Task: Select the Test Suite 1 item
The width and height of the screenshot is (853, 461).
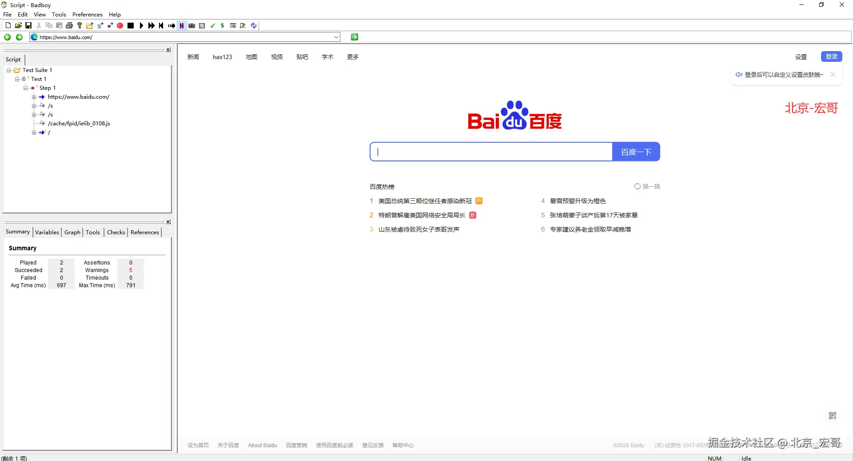Action: tap(37, 70)
